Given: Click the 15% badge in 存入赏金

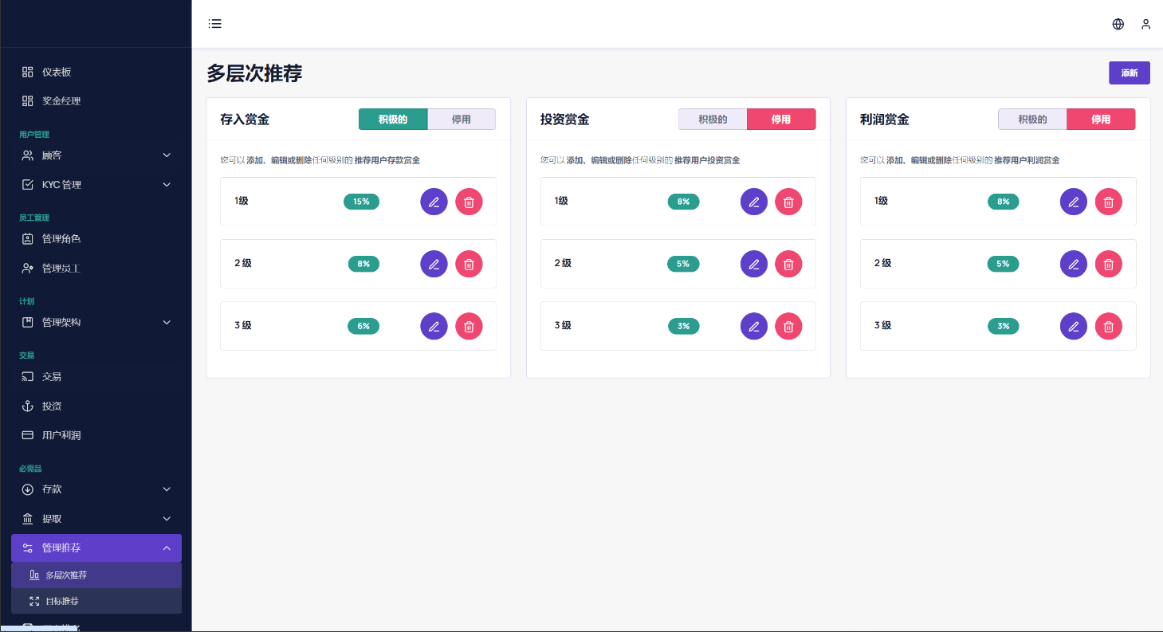Looking at the screenshot, I should (361, 202).
